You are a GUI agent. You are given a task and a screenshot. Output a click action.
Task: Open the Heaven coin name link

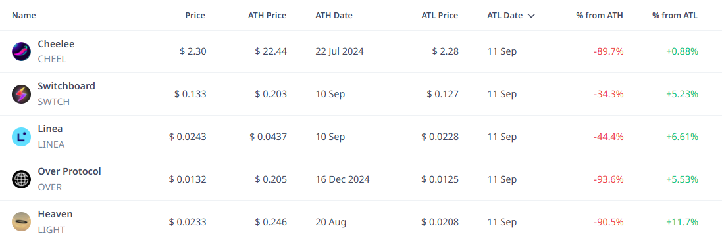tap(55, 214)
